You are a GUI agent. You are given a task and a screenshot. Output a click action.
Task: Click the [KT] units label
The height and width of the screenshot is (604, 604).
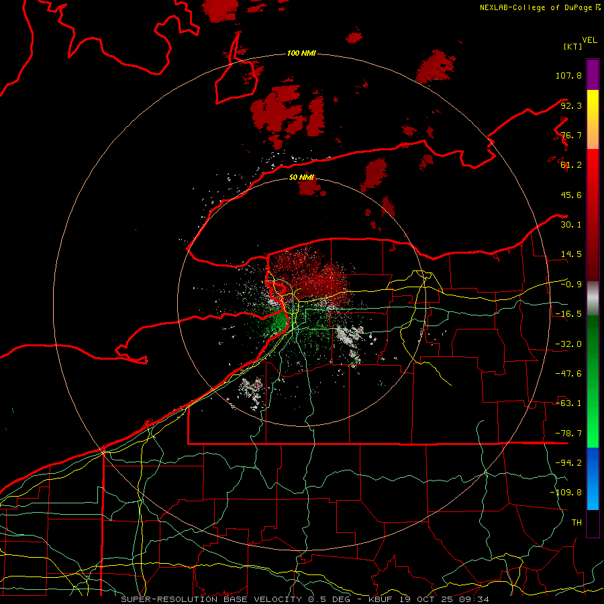pos(572,46)
